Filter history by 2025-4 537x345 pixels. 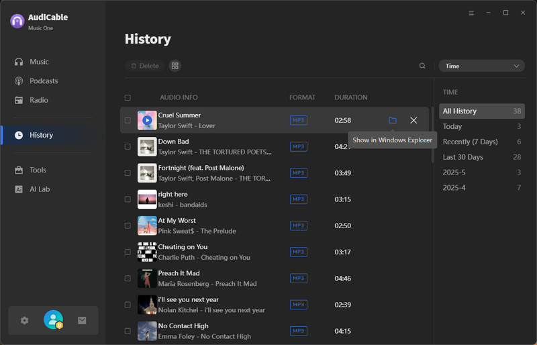click(481, 188)
